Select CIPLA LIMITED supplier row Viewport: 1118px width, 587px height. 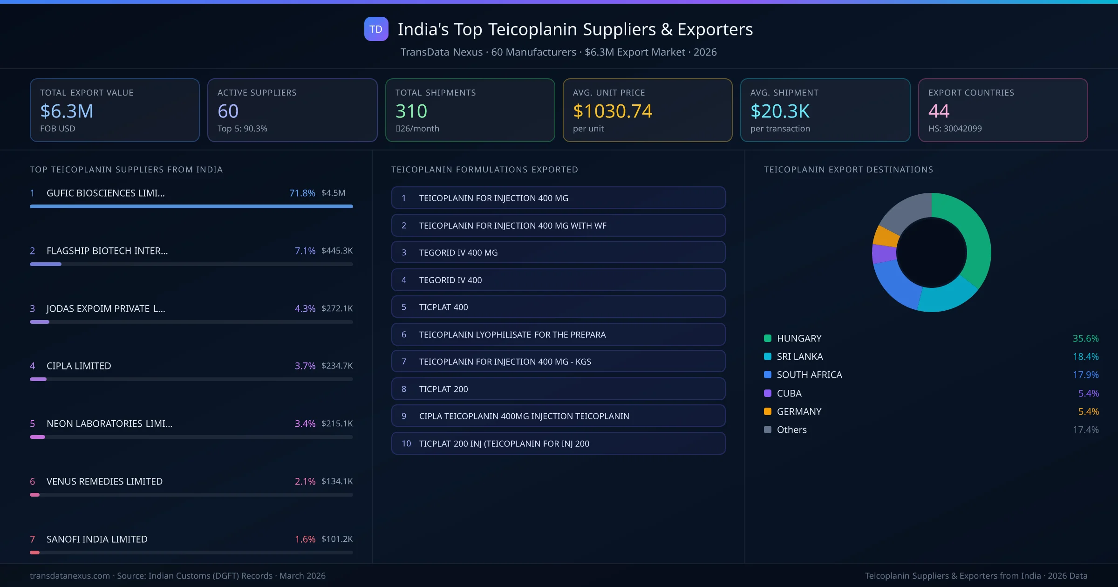[x=78, y=366]
